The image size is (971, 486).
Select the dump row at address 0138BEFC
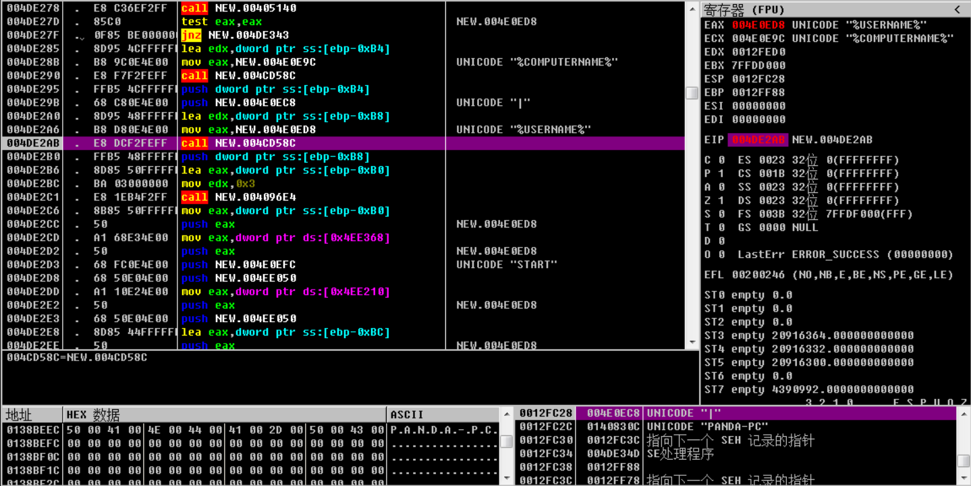(251, 443)
